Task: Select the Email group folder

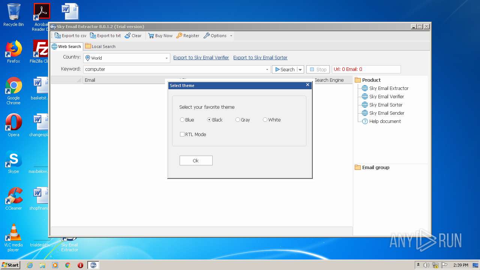Action: point(372,168)
